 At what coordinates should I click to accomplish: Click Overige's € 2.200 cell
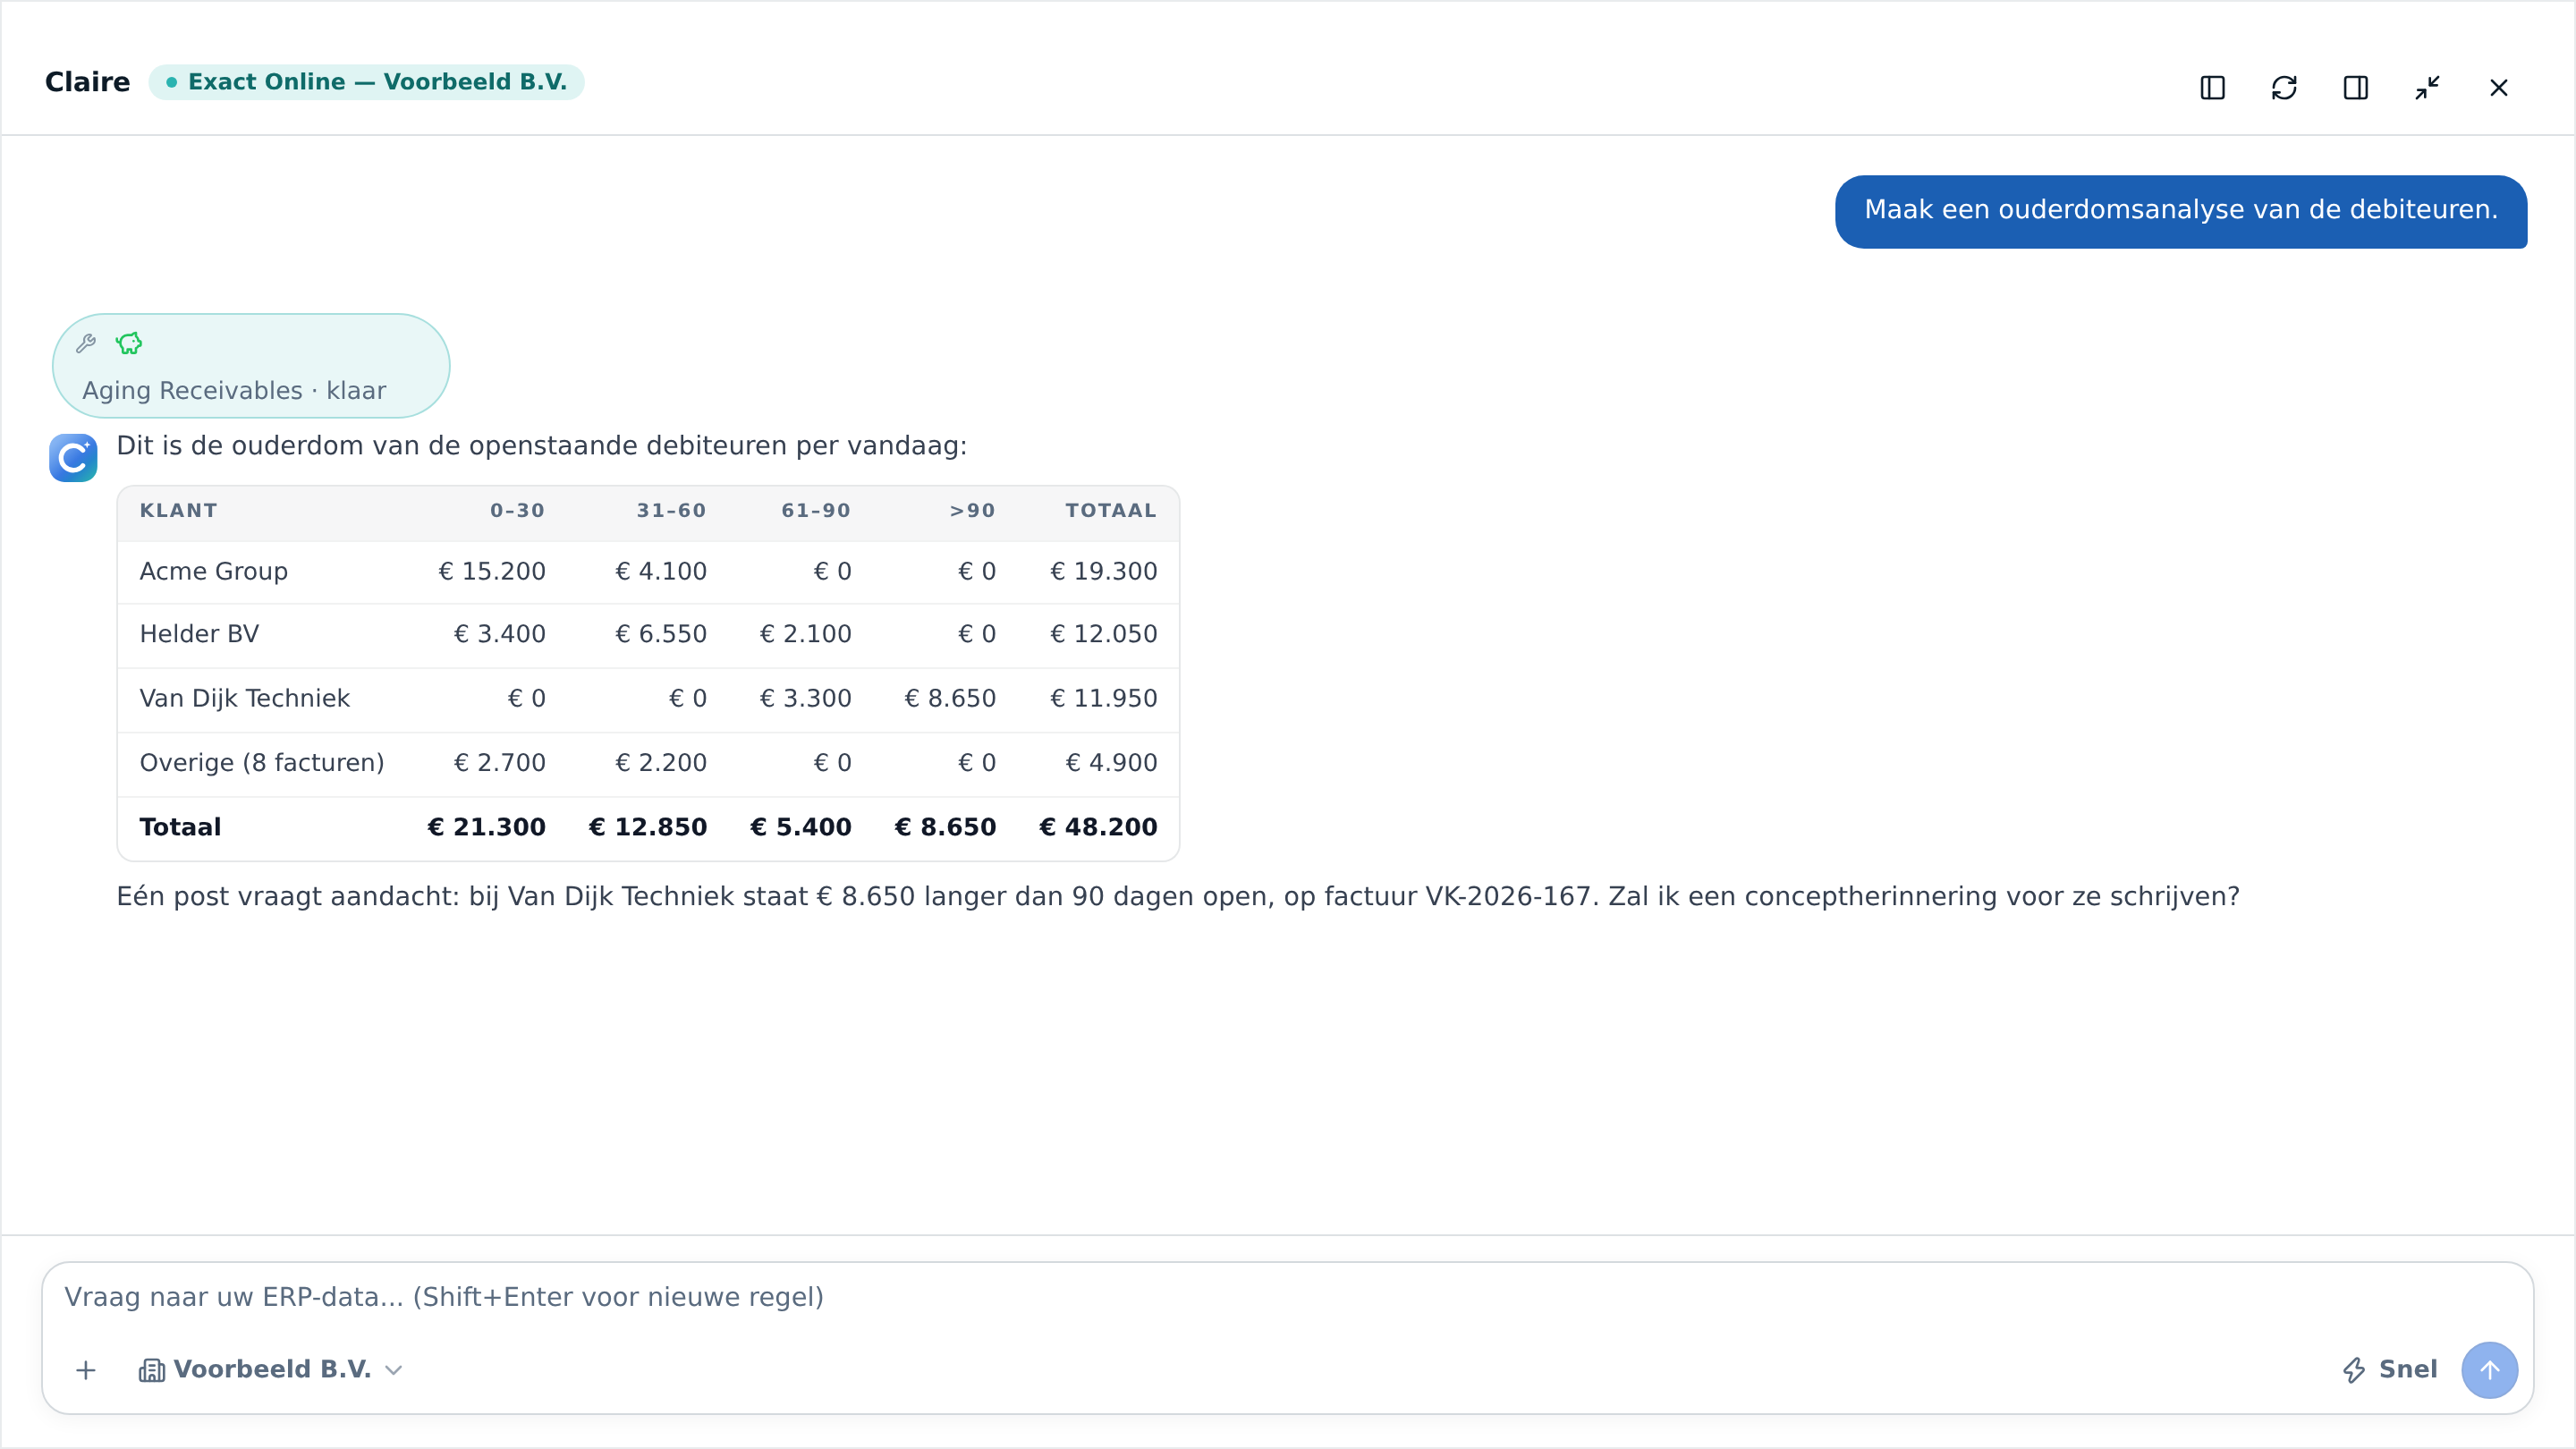[661, 764]
